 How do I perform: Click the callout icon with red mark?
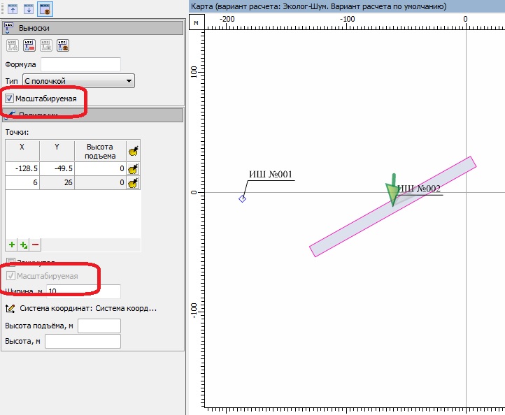29,46
